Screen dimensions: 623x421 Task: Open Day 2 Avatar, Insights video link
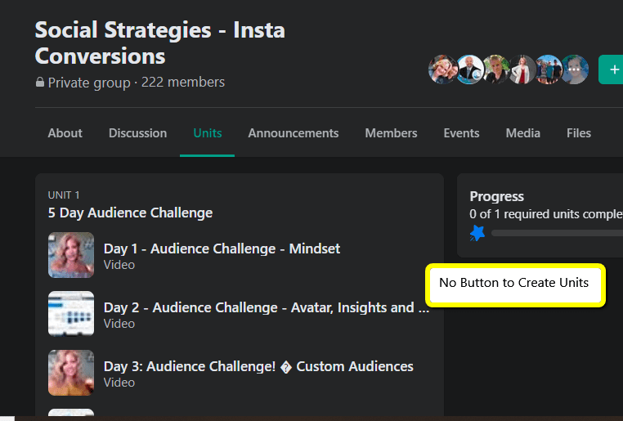pyautogui.click(x=267, y=307)
